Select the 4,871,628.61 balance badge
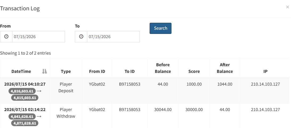Image resolution: width=291 pixels, height=128 pixels. (25, 123)
